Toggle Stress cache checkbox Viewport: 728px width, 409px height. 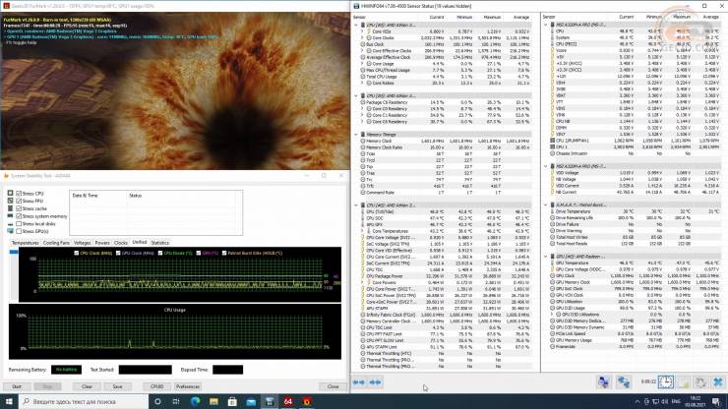coord(19,208)
